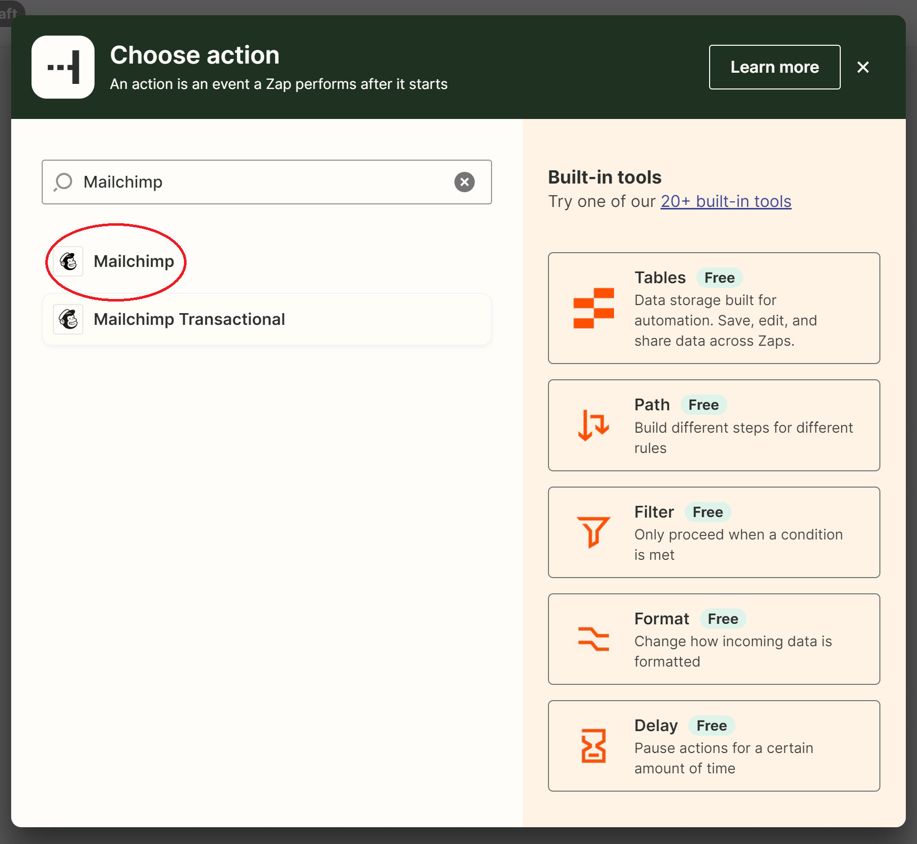Click the Free badge next to Delay

pyautogui.click(x=712, y=726)
